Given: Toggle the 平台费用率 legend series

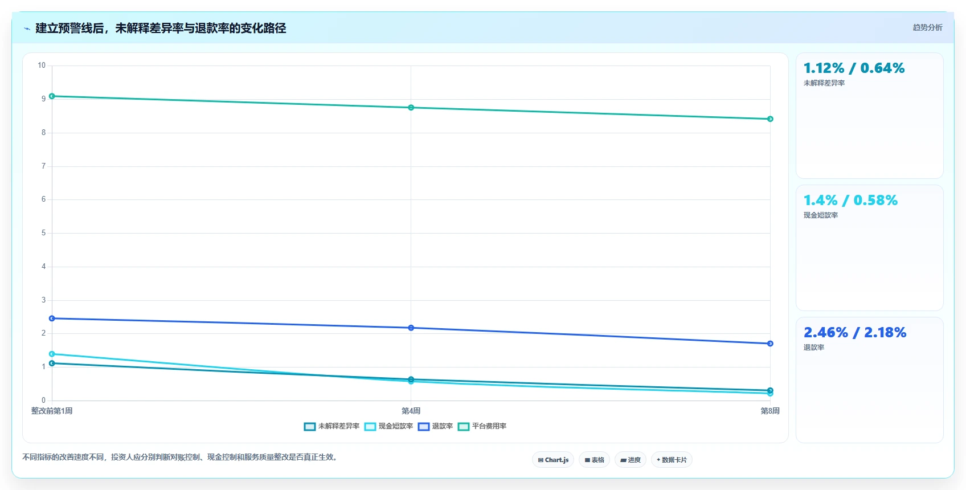Looking at the screenshot, I should 482,426.
